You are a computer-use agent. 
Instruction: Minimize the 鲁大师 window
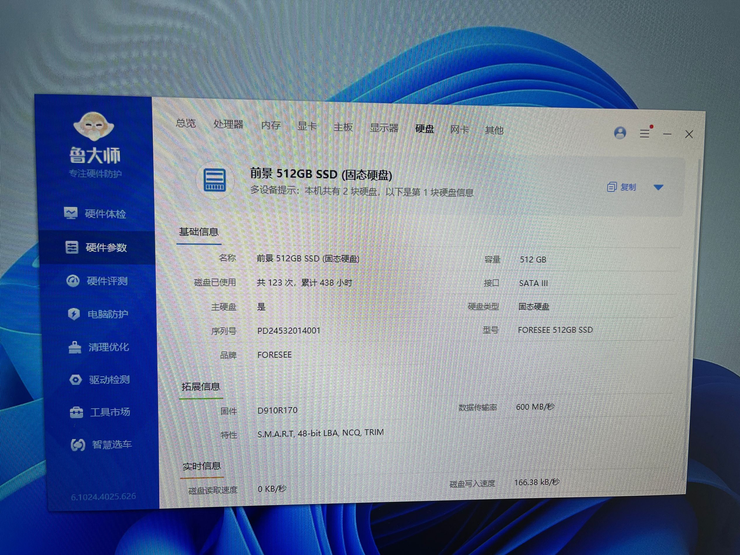pyautogui.click(x=668, y=134)
